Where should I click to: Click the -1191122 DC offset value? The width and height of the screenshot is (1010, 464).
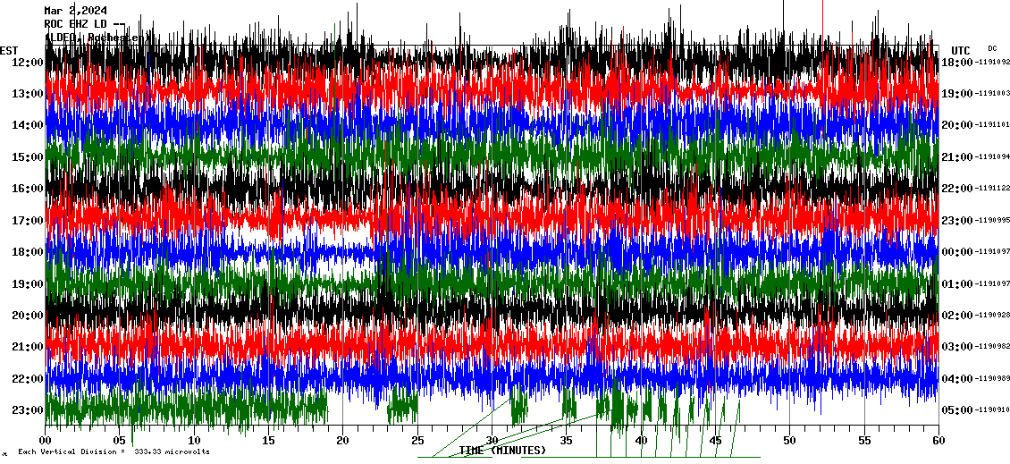(x=992, y=189)
